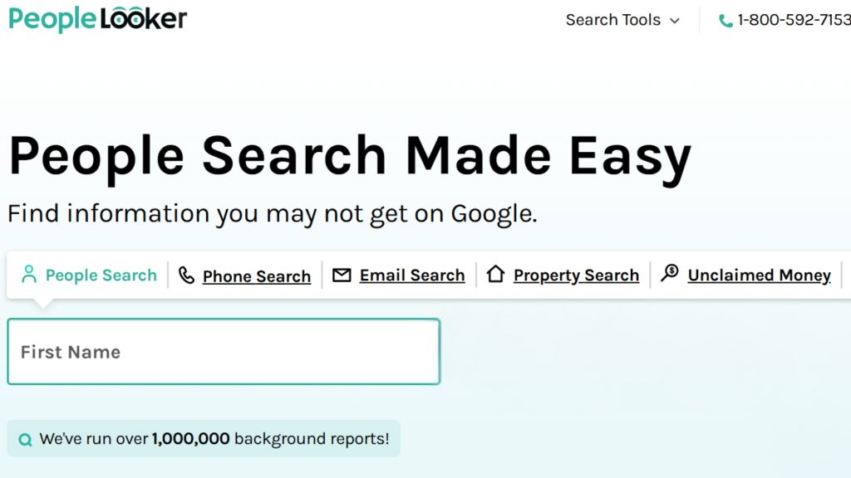Click the envelope icon beside Email Search
The image size is (851, 478).
point(342,275)
